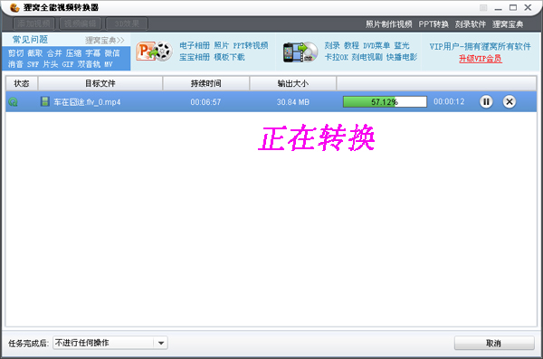Click the mp4 file type icon
Viewport: 543px width, 359px height.
tap(44, 101)
